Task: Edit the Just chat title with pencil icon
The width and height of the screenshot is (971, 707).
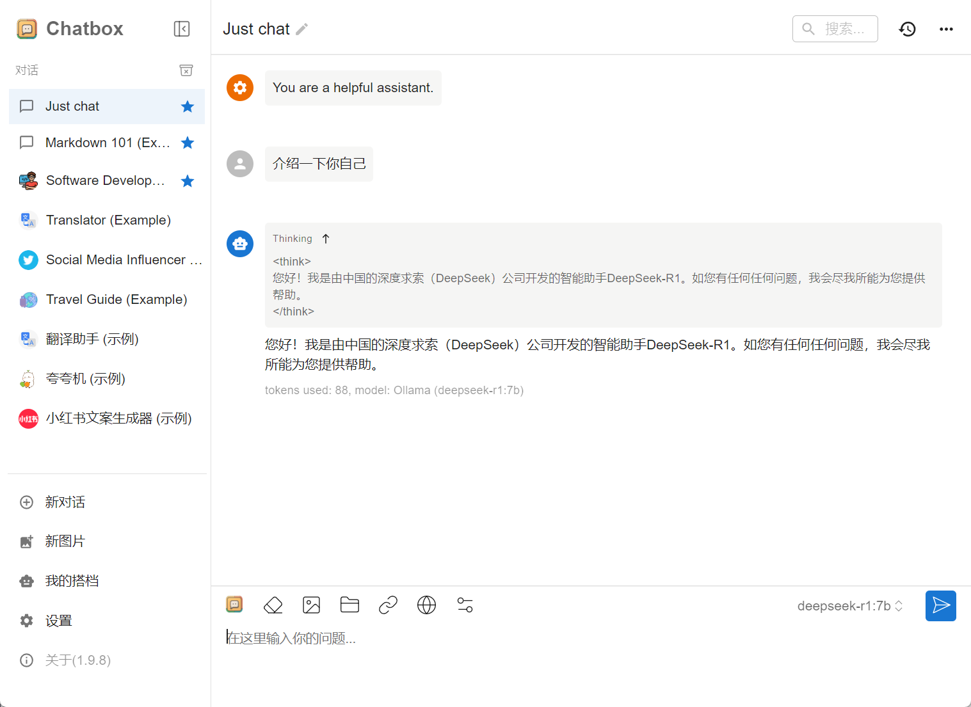Action: pos(302,29)
